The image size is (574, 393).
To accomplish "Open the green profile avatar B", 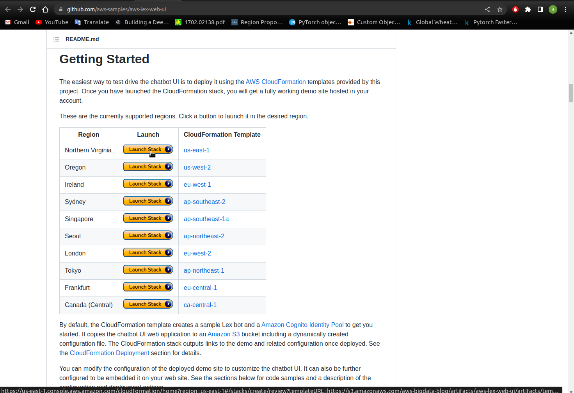I will coord(553,9).
